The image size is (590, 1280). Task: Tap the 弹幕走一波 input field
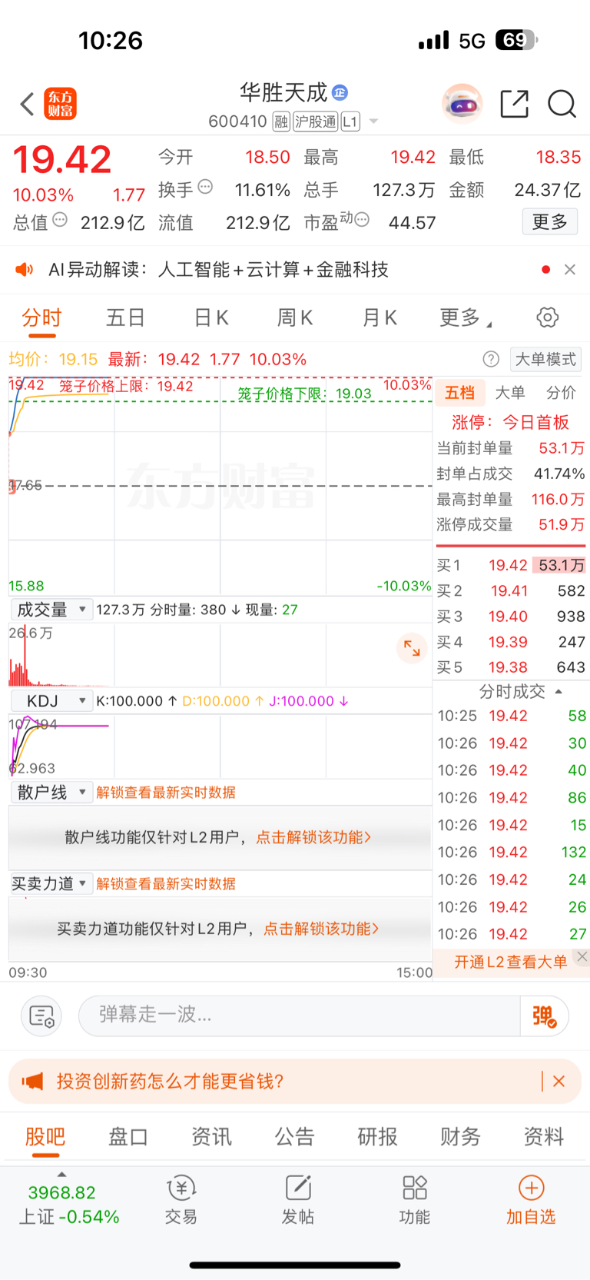pos(300,1016)
